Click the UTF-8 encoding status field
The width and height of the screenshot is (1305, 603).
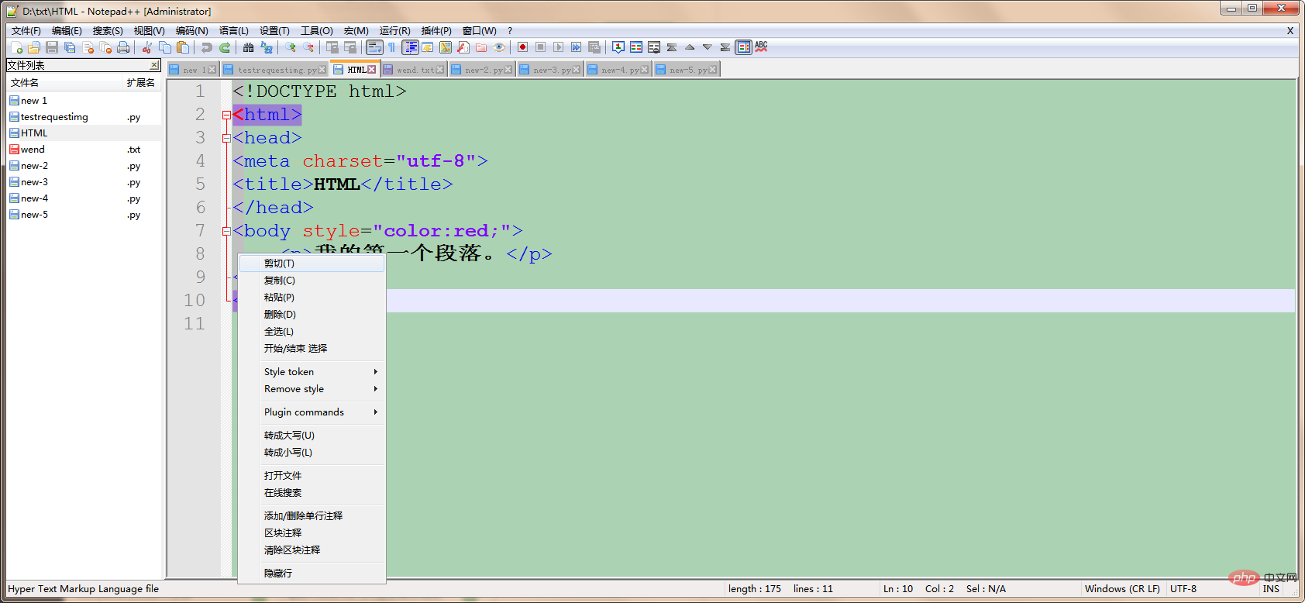tap(1183, 589)
